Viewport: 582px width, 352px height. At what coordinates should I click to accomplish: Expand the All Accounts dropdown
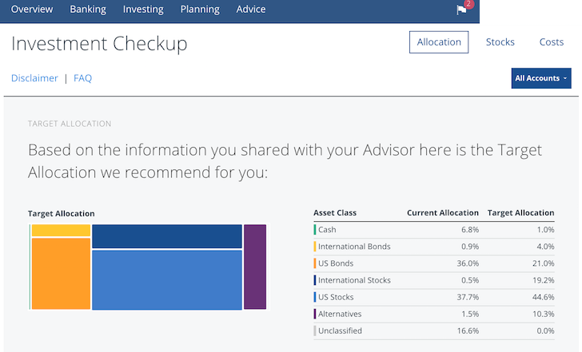[541, 78]
